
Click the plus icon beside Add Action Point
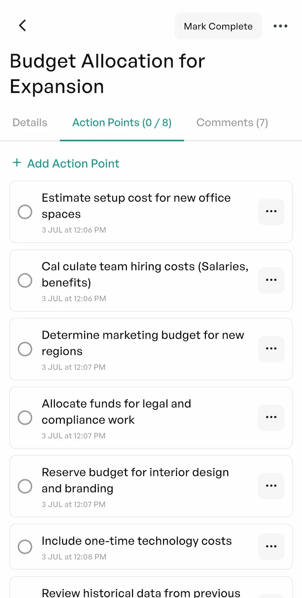point(17,164)
